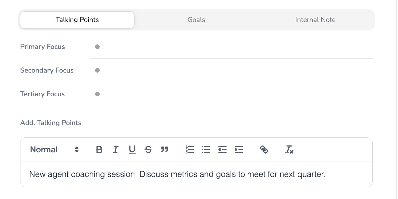Increase the text indent
The width and height of the screenshot is (398, 199).
tap(239, 149)
